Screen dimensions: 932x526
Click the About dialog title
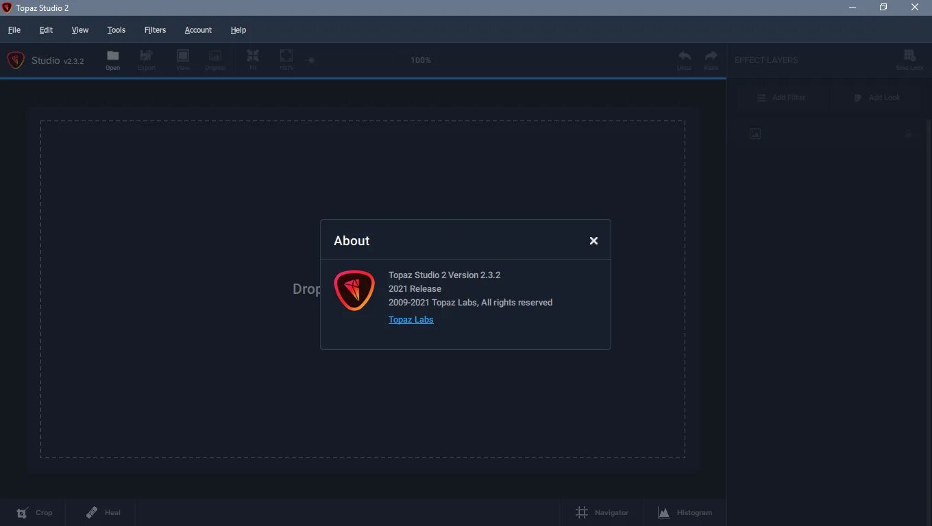pyautogui.click(x=352, y=240)
